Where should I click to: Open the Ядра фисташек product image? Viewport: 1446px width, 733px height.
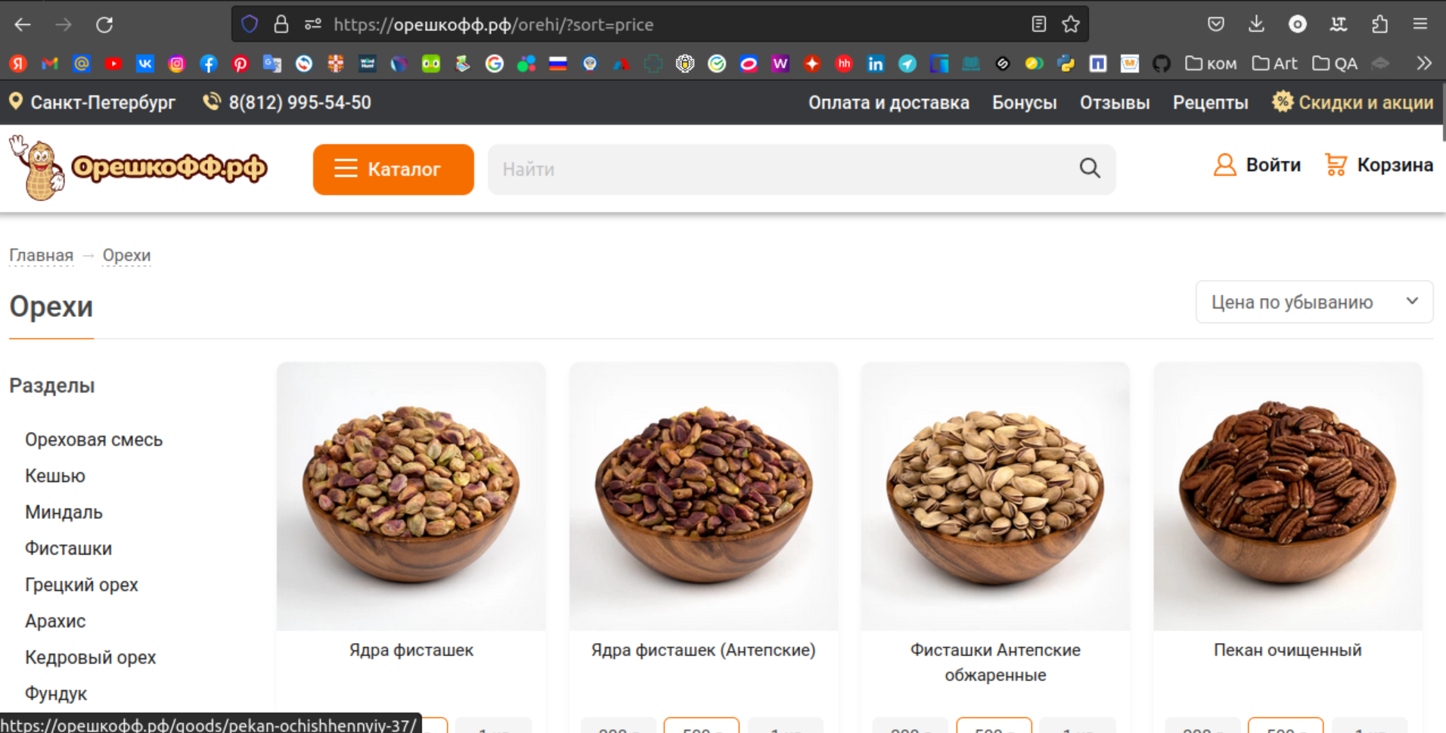pos(411,496)
